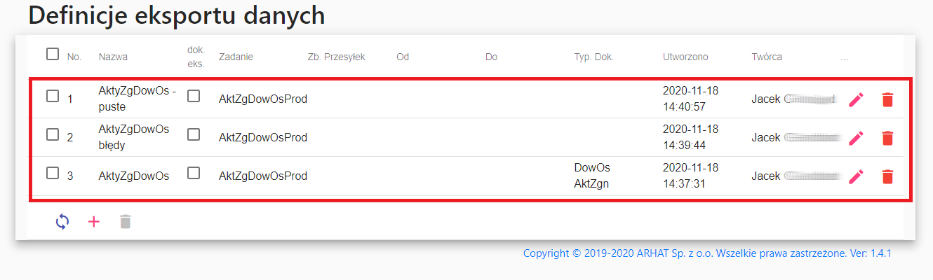Image resolution: width=933 pixels, height=280 pixels.
Task: Delete export definition number 3
Action: pyautogui.click(x=887, y=176)
